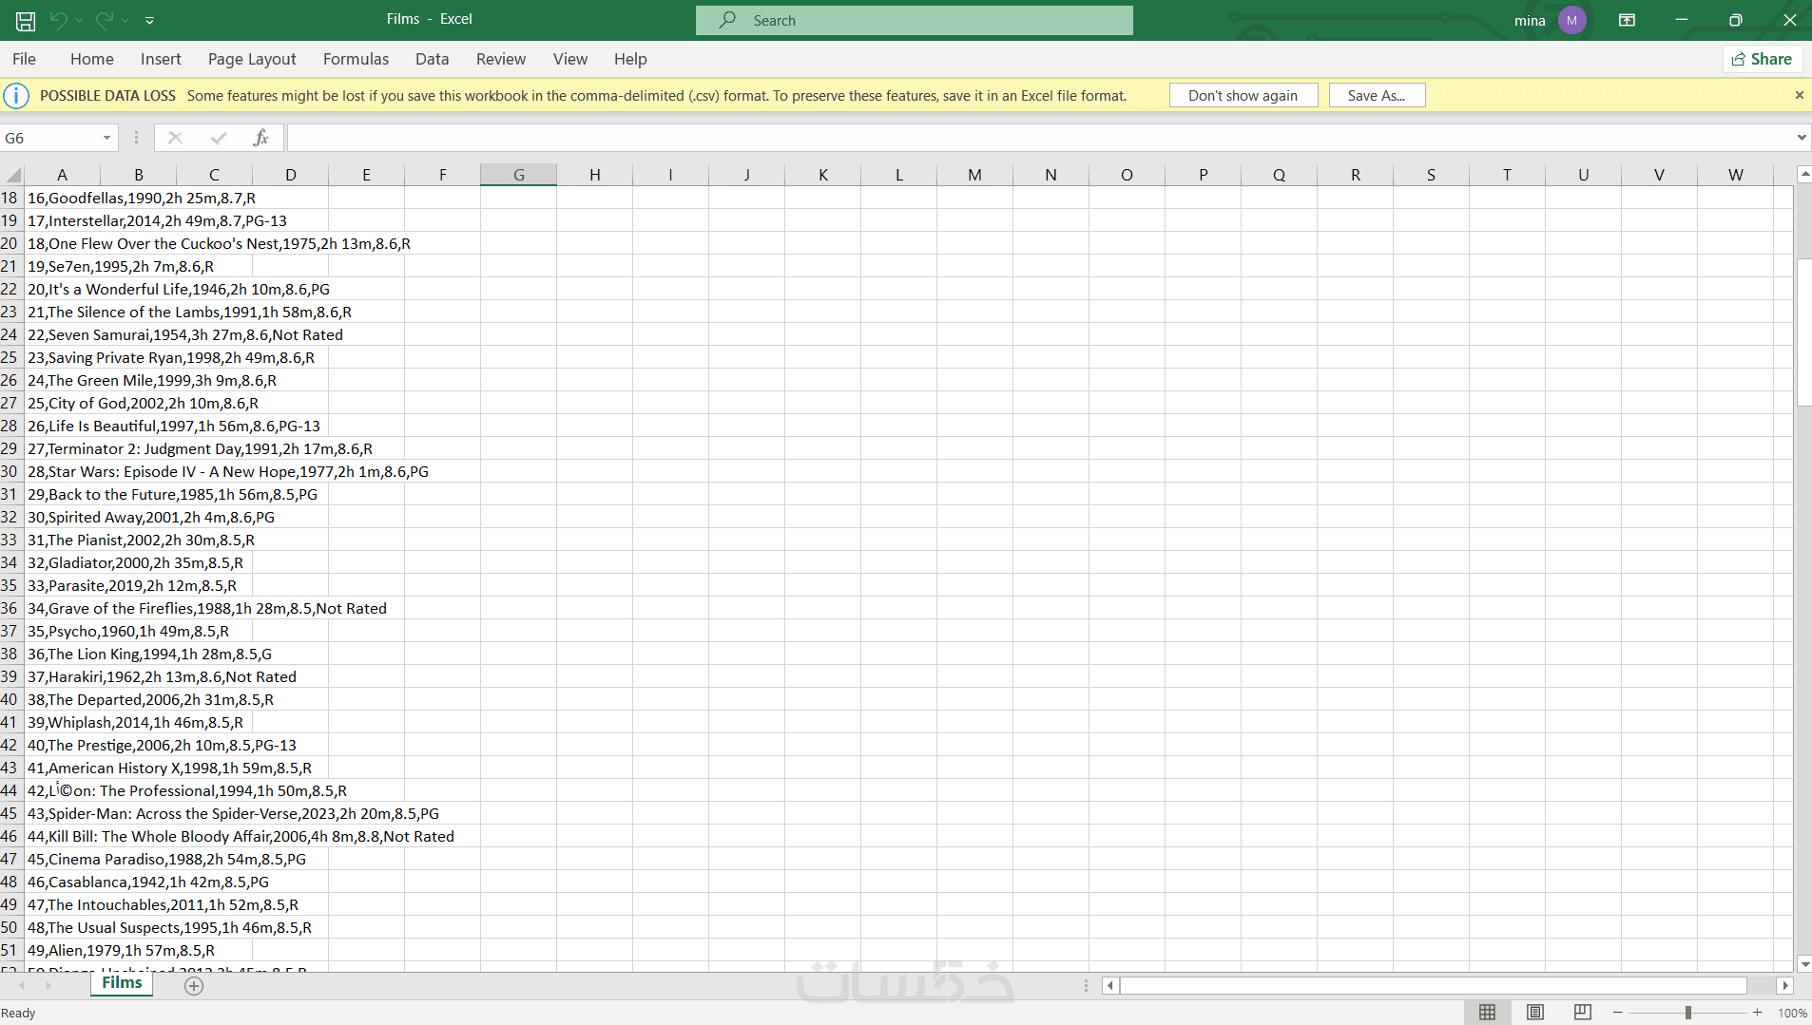Click the Redo arrow icon
The image size is (1812, 1025).
point(104,20)
